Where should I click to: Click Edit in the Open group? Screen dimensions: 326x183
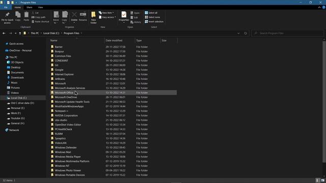[134, 17]
